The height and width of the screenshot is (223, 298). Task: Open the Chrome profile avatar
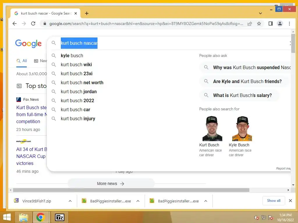pos(280,24)
